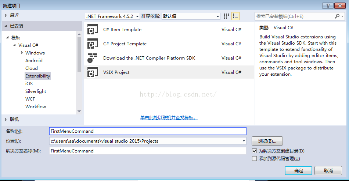349x181 pixels.
Task: Open the location path dropdown arrow
Action: click(x=244, y=141)
